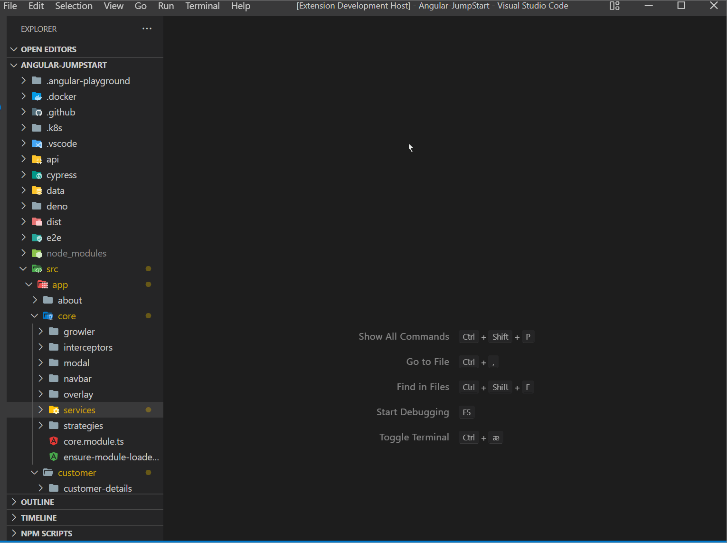Click the services folder icon
The image size is (727, 543).
54,410
